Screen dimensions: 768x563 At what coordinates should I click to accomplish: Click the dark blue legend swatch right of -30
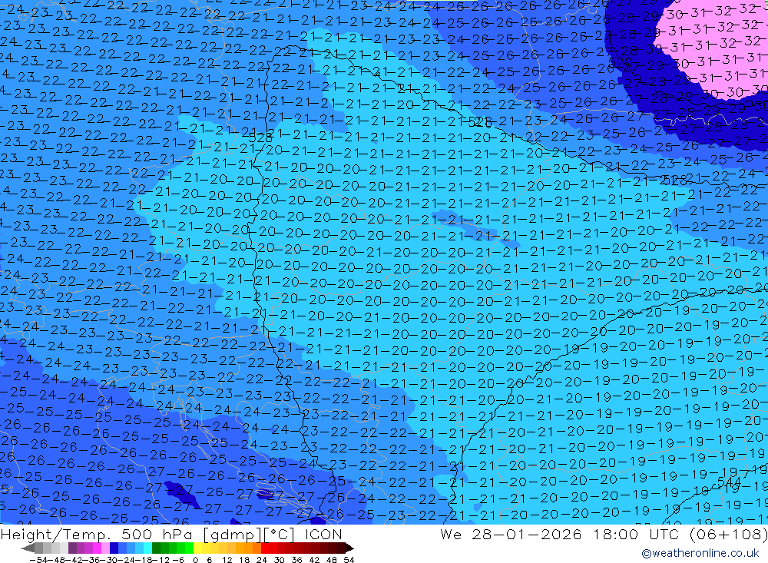pyautogui.click(x=114, y=548)
